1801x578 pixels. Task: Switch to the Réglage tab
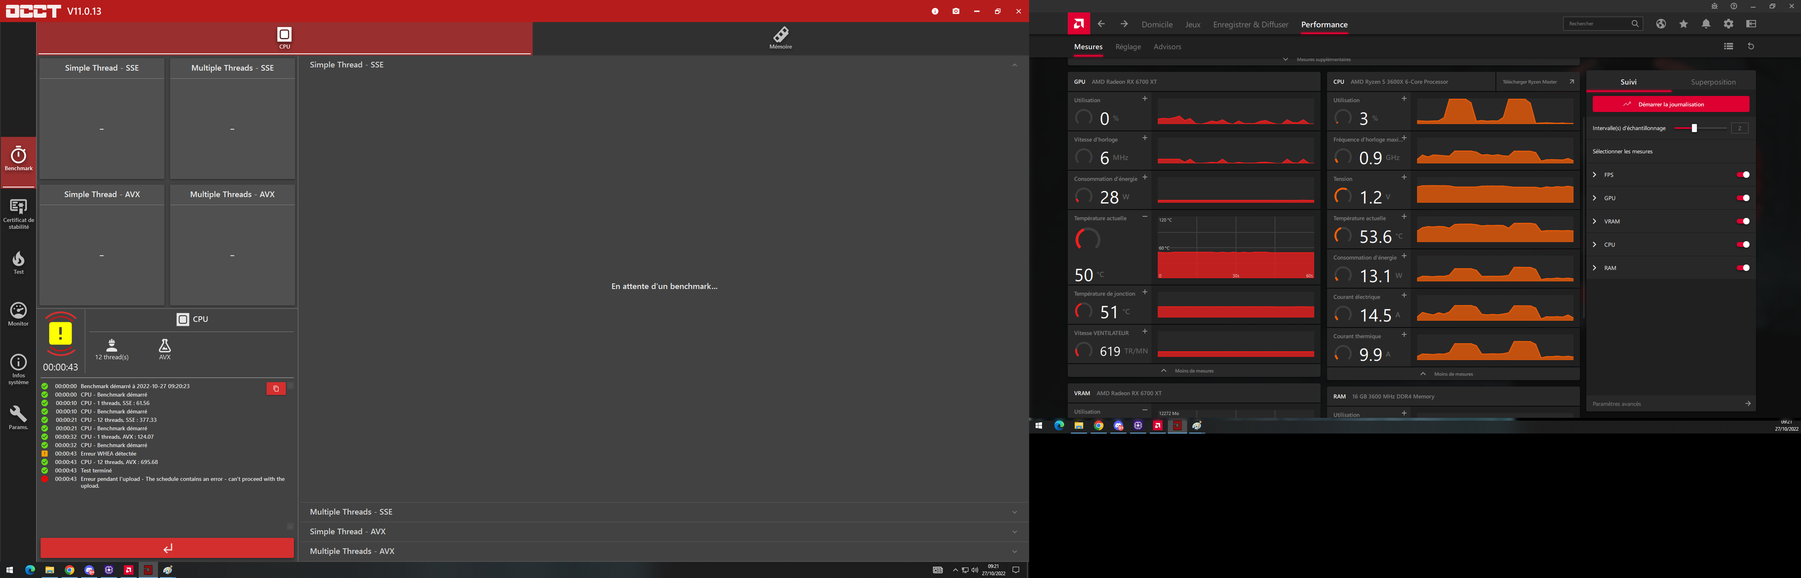(x=1128, y=47)
